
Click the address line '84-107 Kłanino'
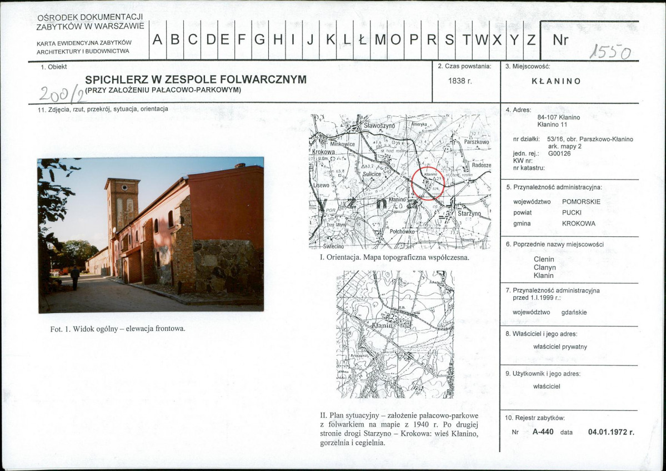pos(558,117)
